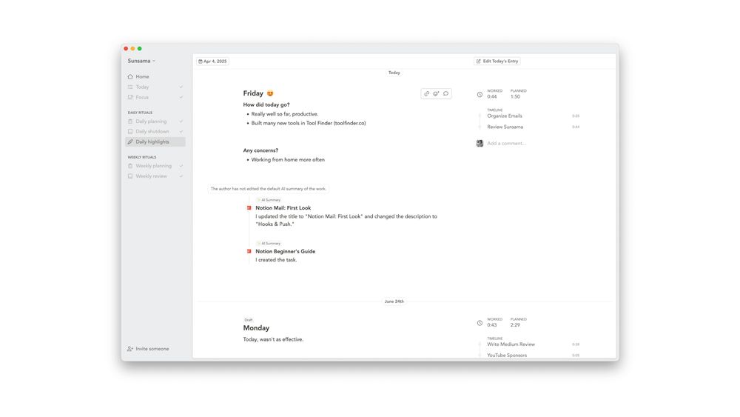Image resolution: width=740 pixels, height=417 pixels.
Task: Click 'Working from home more often' bullet
Action: [x=288, y=160]
